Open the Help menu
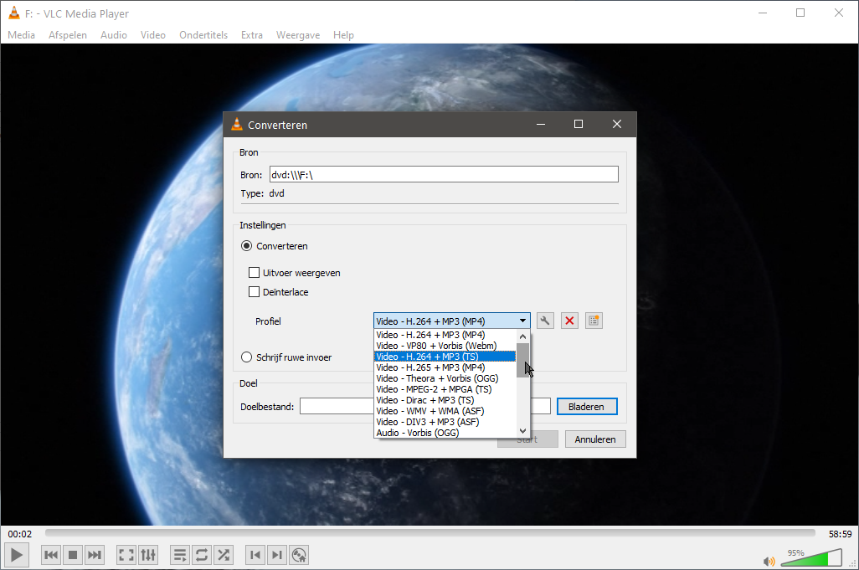 point(343,35)
